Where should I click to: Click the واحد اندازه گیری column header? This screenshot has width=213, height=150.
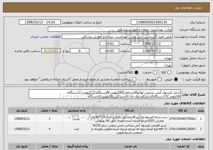pyautogui.click(x=77, y=146)
